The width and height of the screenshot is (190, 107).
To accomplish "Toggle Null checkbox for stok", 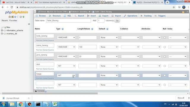I will pyautogui.click(x=164, y=66).
